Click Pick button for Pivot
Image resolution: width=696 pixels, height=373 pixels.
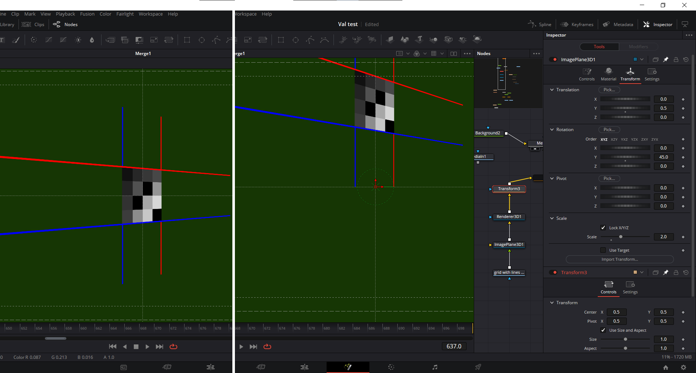click(x=609, y=179)
